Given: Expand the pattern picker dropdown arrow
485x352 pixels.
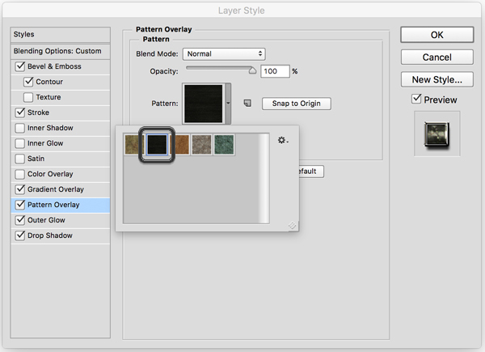Looking at the screenshot, I should (x=230, y=104).
